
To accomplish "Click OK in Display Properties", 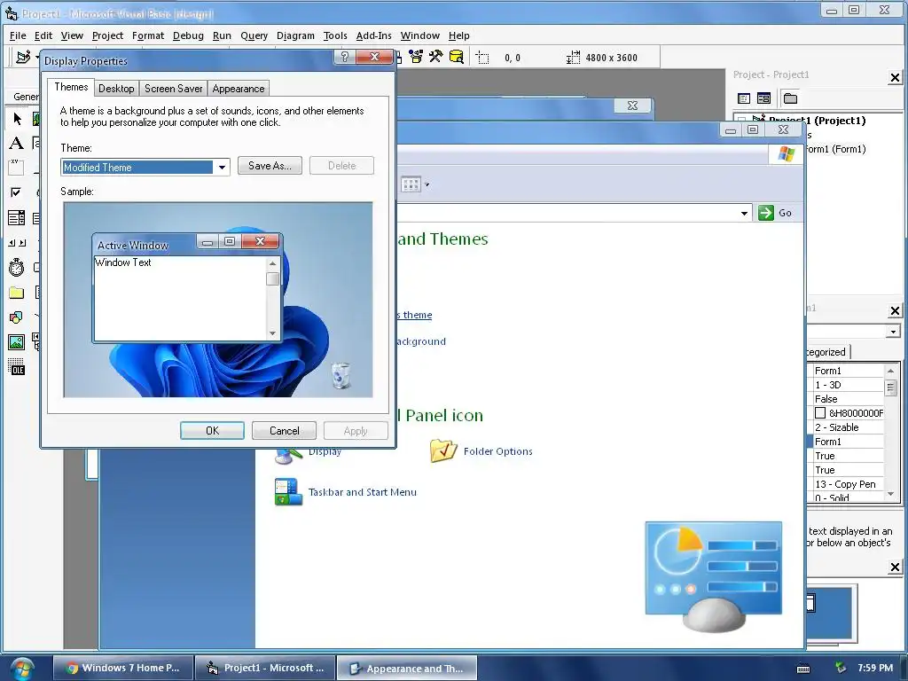I will pyautogui.click(x=212, y=430).
